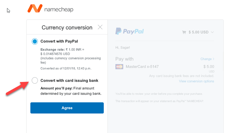Click the PayPal logo
The width and height of the screenshot is (248, 133).
pyautogui.click(x=130, y=31)
